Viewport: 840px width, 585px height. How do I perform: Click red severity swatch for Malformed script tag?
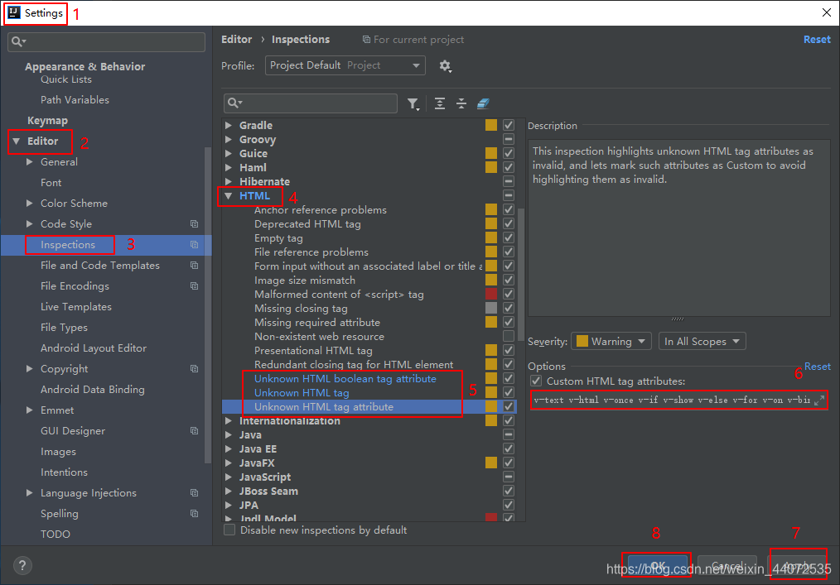click(x=491, y=294)
